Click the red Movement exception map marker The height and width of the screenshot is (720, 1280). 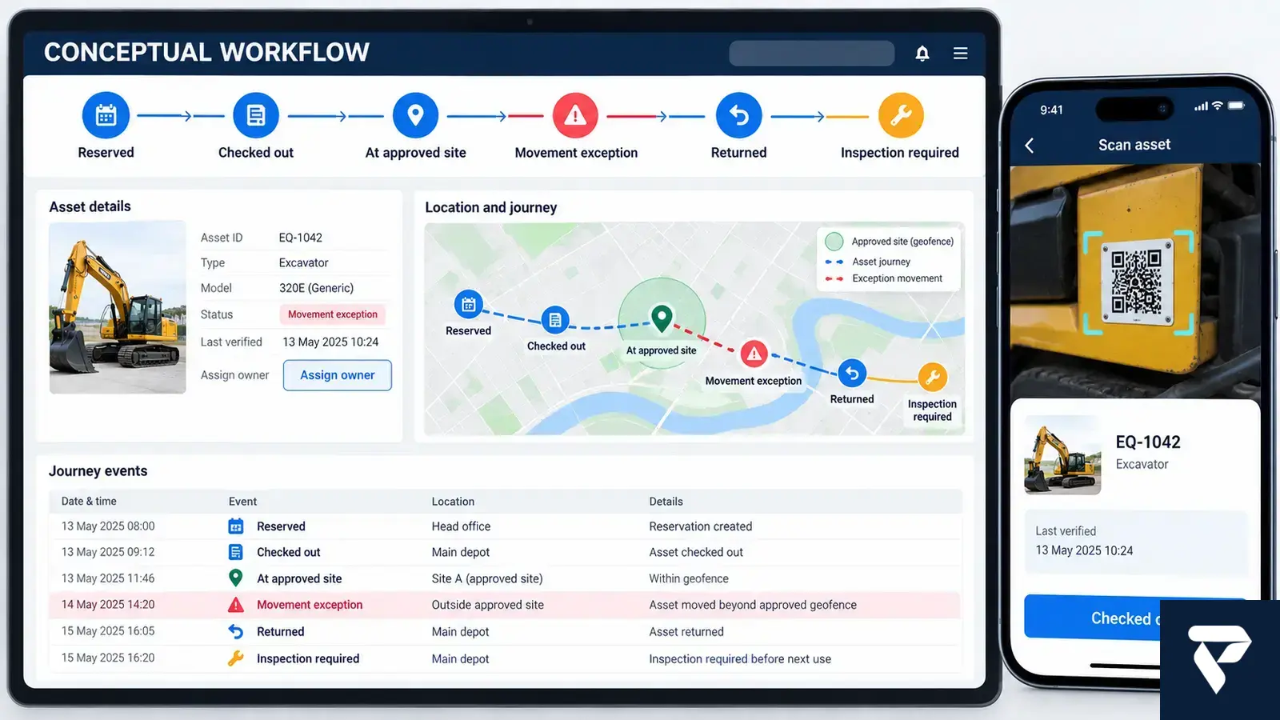754,354
